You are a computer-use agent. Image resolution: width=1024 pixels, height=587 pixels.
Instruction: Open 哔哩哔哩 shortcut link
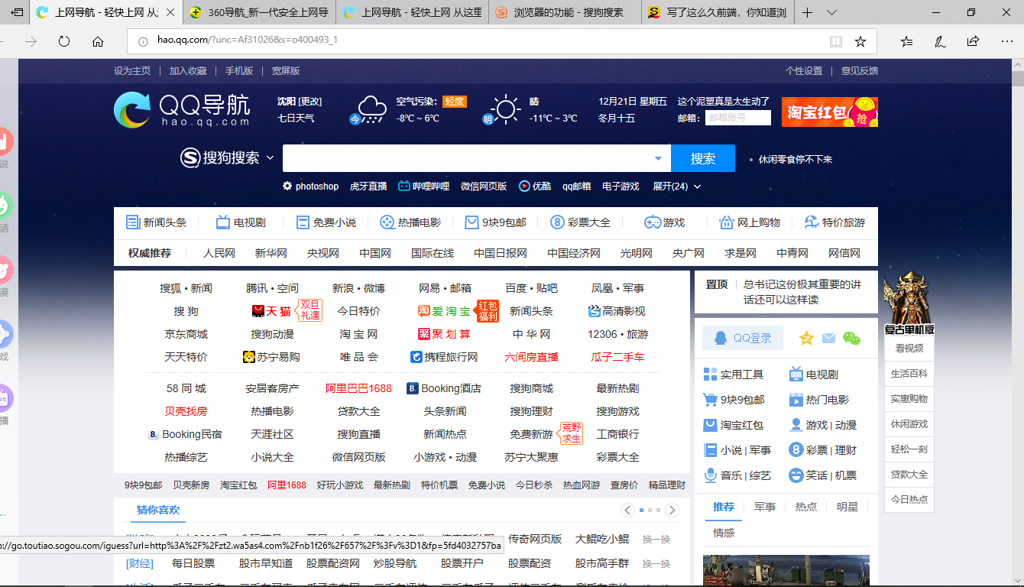coord(424,186)
